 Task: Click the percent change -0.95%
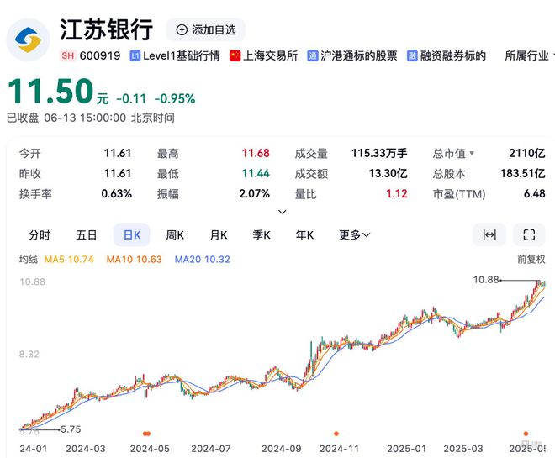coord(175,98)
